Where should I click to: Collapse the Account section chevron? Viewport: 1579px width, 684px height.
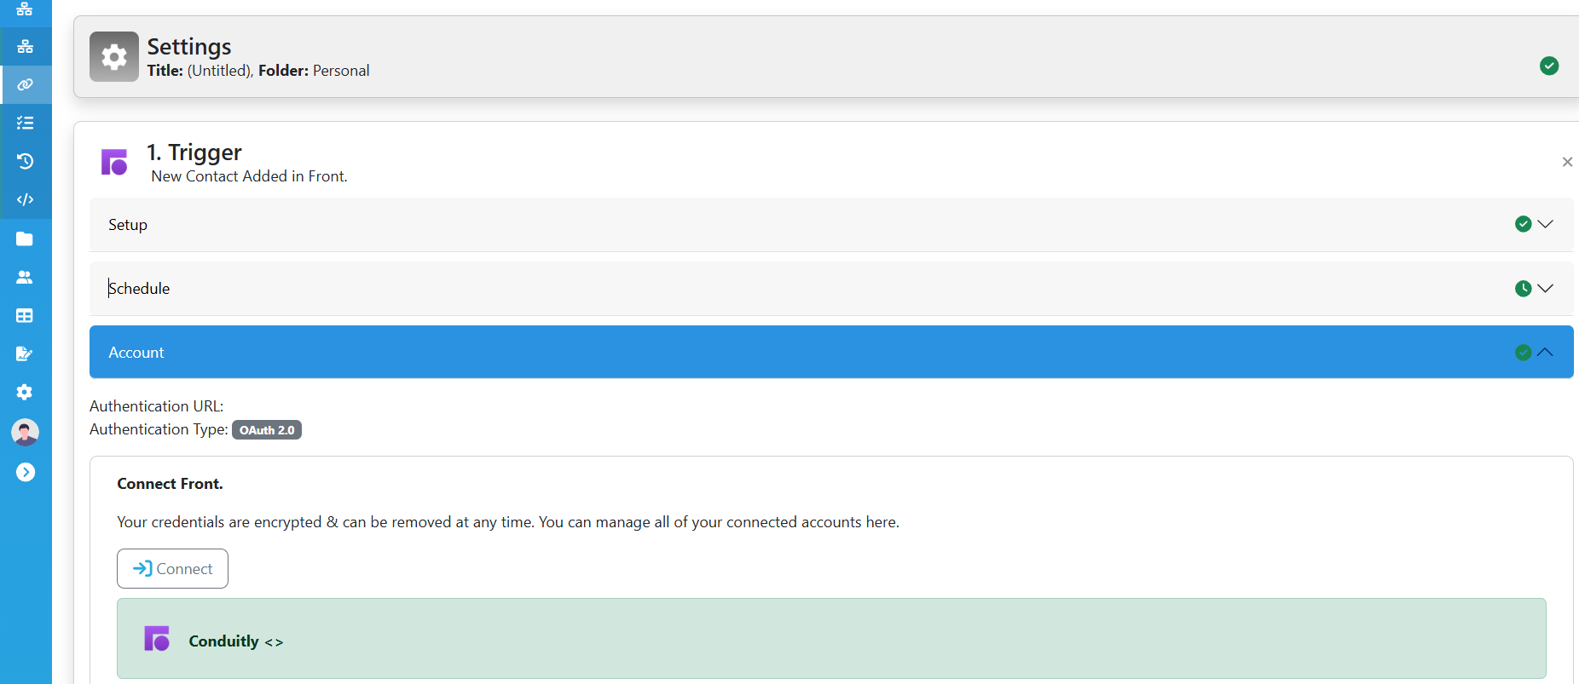[1545, 352]
